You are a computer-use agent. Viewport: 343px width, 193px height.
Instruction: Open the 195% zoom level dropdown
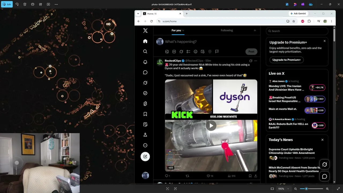tap(284, 189)
